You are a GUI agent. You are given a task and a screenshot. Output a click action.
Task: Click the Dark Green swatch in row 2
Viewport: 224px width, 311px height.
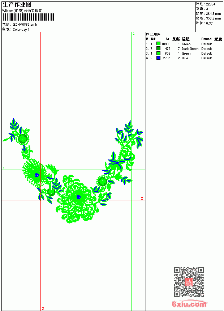pyautogui.click(x=158, y=48)
